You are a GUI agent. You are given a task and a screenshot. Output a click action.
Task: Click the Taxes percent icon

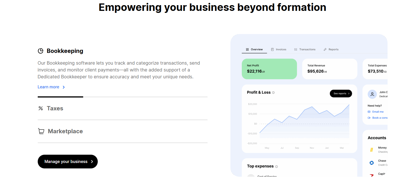(41, 108)
